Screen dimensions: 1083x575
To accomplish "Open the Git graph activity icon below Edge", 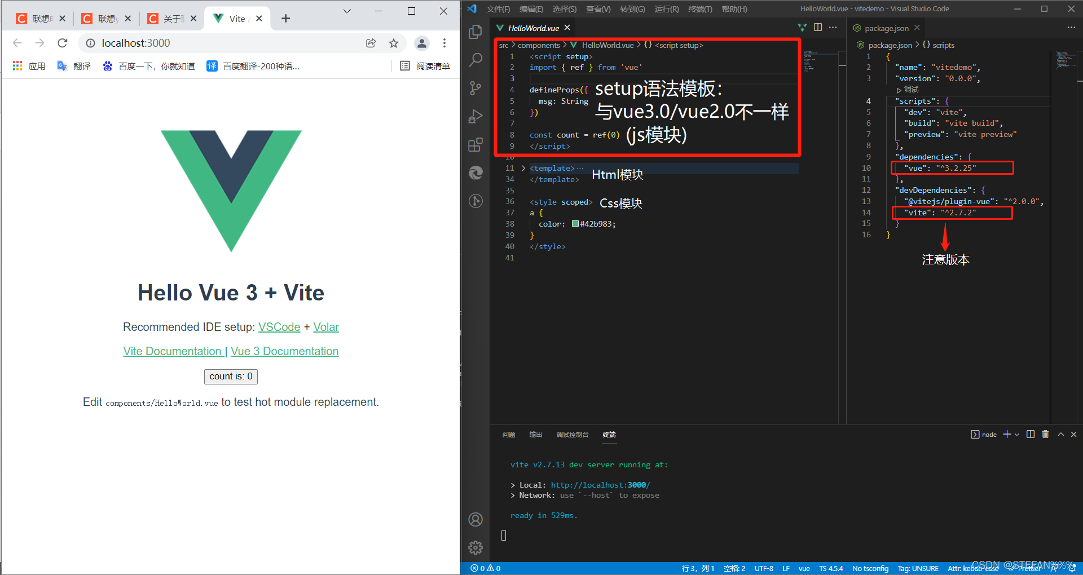I will click(x=476, y=201).
